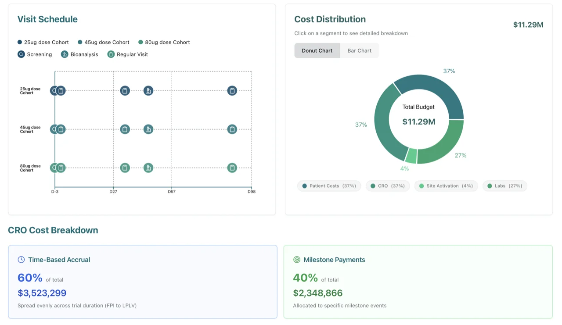The height and width of the screenshot is (325, 562).
Task: Select the Donut Chart tab
Action: [x=317, y=50]
